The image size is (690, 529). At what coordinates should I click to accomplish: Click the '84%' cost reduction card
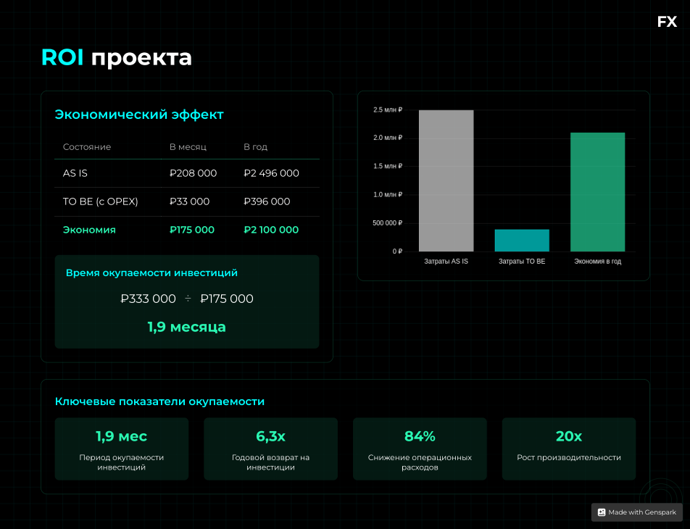pyautogui.click(x=420, y=449)
